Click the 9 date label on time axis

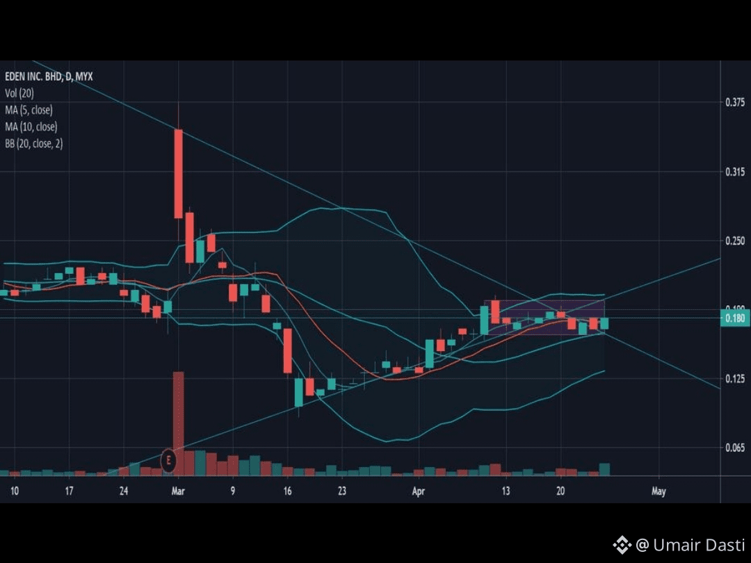(x=233, y=491)
